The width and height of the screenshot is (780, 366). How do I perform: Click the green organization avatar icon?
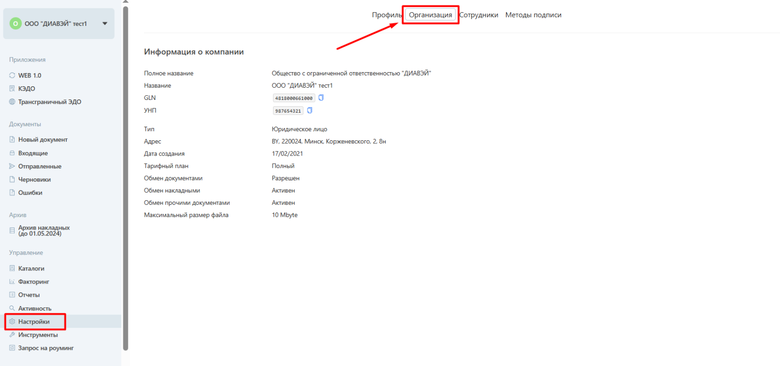click(16, 23)
